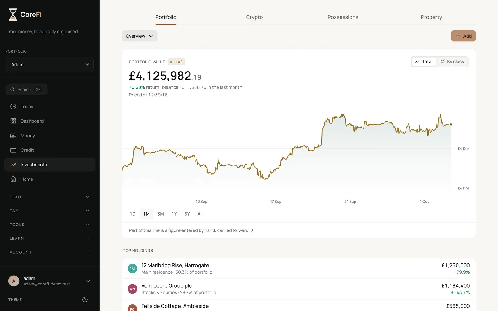Click the Search field in the sidebar
This screenshot has width=498, height=311.
(26, 90)
